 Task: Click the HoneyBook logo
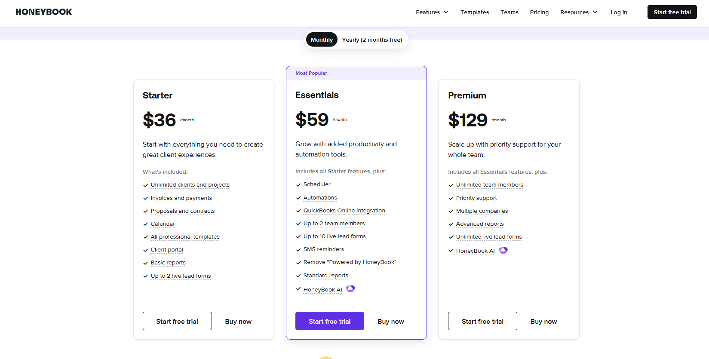click(x=44, y=12)
